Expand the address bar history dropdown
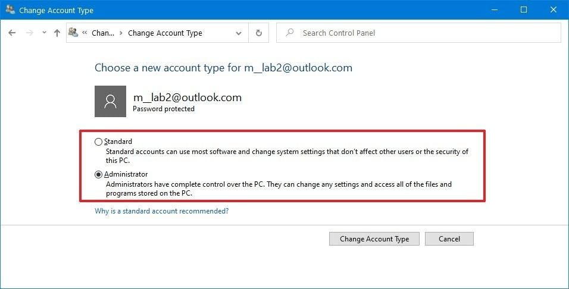Image resolution: width=569 pixels, height=289 pixels. click(x=239, y=33)
